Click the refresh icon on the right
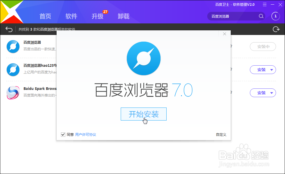 276,29
